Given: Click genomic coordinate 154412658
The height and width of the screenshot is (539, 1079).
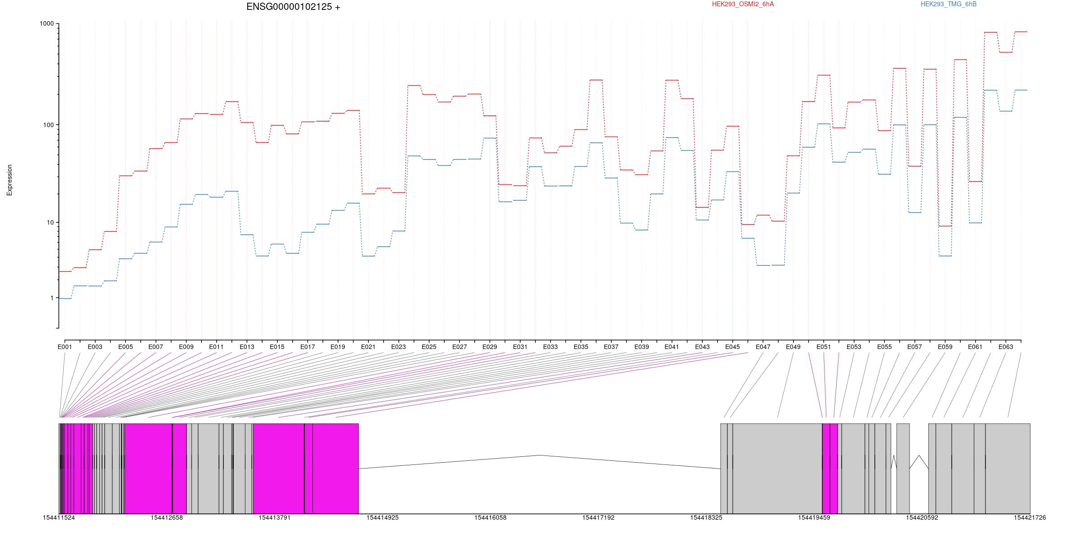Looking at the screenshot, I should pyautogui.click(x=167, y=518).
